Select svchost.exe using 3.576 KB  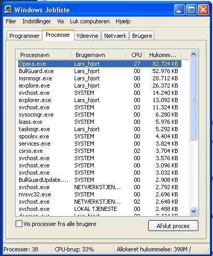click(x=100, y=158)
